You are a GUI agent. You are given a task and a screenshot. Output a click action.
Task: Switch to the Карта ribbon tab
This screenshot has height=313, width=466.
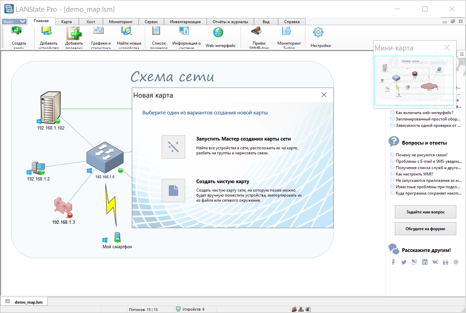point(66,22)
